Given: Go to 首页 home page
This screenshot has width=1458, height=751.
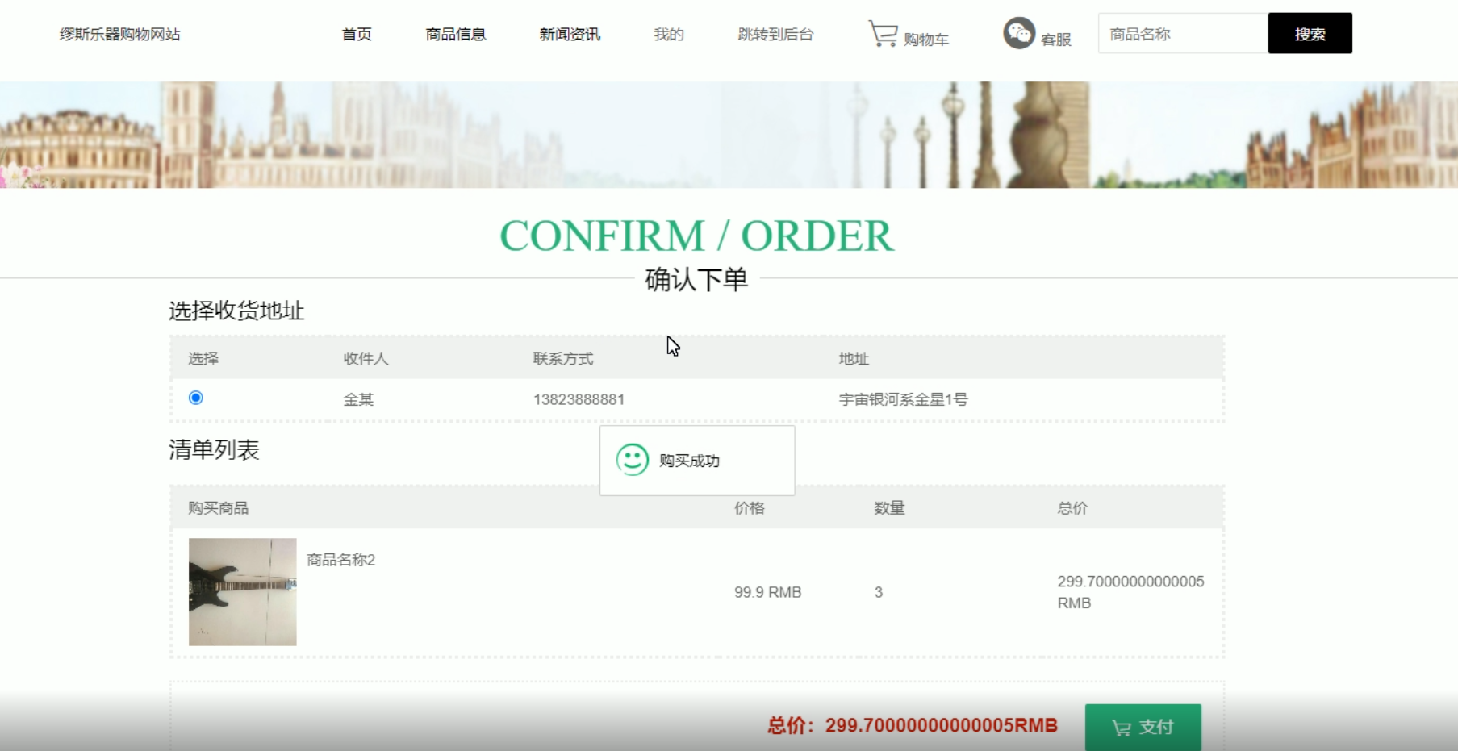Looking at the screenshot, I should pyautogui.click(x=357, y=34).
